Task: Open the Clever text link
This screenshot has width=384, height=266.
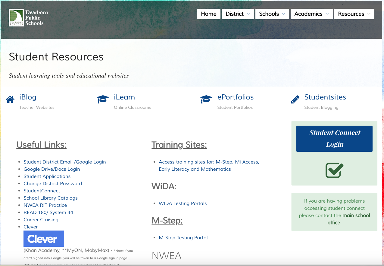Action: [31, 227]
